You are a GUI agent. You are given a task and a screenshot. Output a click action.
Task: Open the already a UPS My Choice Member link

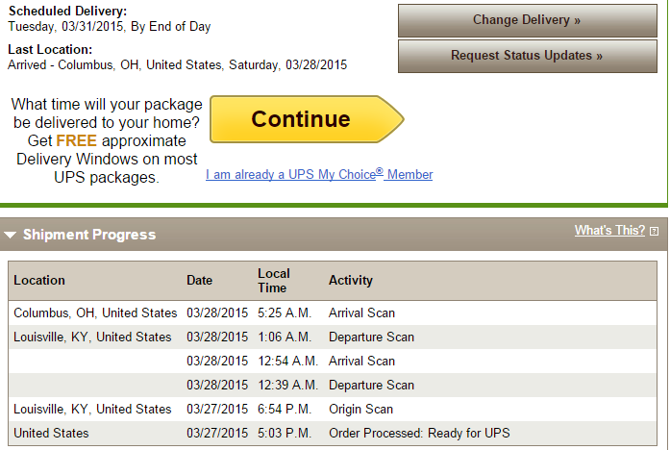[319, 175]
